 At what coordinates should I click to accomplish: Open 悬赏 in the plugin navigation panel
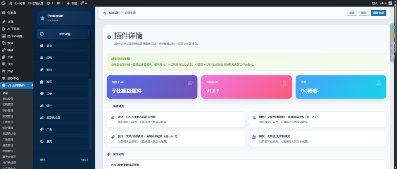[63, 142]
